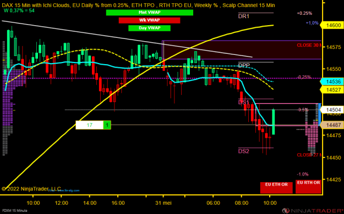This screenshot has width=344, height=214.
Task: Click the -1.0% level label
Action: tap(303, 174)
